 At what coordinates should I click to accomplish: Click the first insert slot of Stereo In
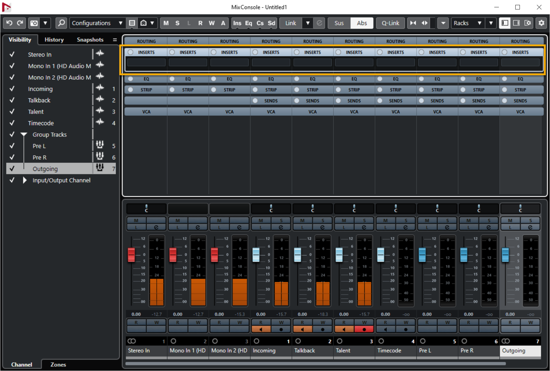[x=146, y=62]
